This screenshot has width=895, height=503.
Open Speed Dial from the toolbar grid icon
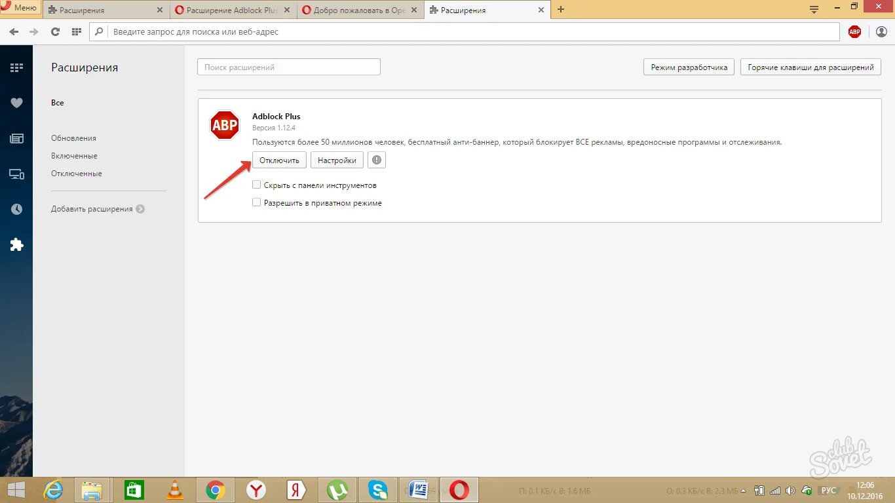tap(76, 31)
